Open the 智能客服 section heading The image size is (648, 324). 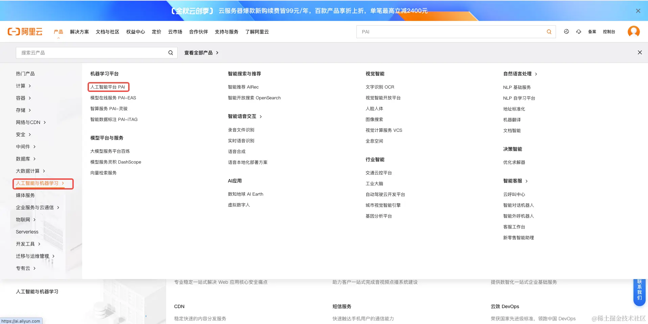(515, 181)
